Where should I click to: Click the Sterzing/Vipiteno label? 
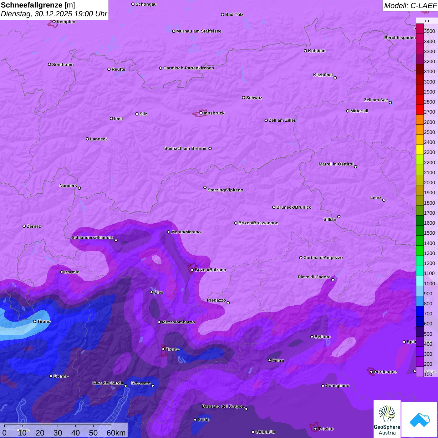click(225, 190)
